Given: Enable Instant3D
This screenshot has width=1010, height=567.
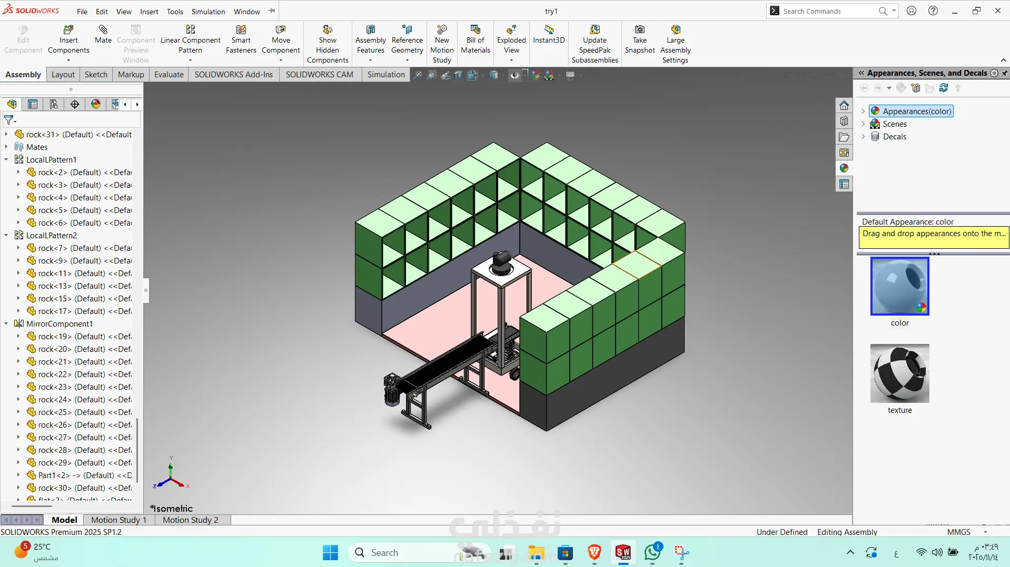Looking at the screenshot, I should pos(549,35).
